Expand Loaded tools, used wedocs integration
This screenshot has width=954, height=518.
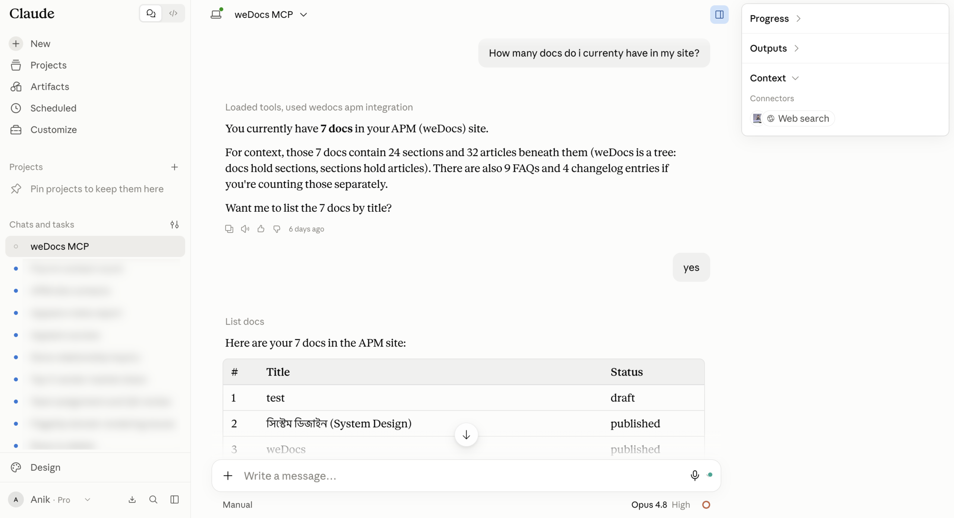click(x=319, y=107)
